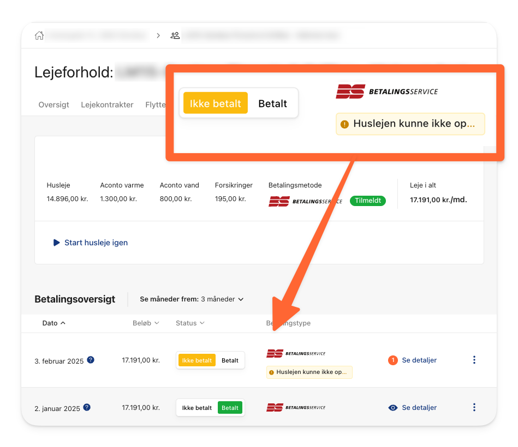The width and height of the screenshot is (518, 447).
Task: Set the 2. januar 2025 payment to Ikke betalt
Action: click(197, 408)
